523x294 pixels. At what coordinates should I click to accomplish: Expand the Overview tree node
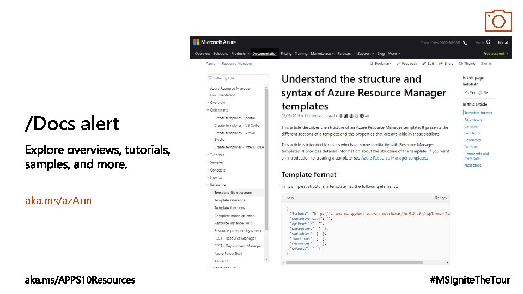(x=208, y=103)
